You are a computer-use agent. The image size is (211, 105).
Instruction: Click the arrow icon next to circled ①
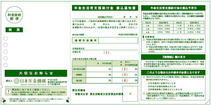pyautogui.click(x=68, y=101)
